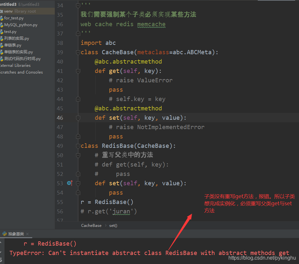Click metaclass=abc.ABCMeta in class definition
This screenshot has height=264, width=299.
tap(175, 52)
